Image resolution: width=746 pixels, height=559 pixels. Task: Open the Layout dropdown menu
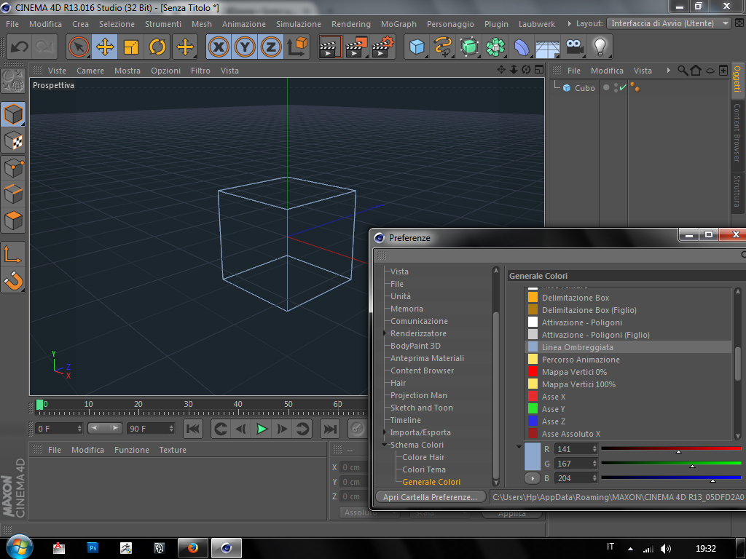point(669,23)
